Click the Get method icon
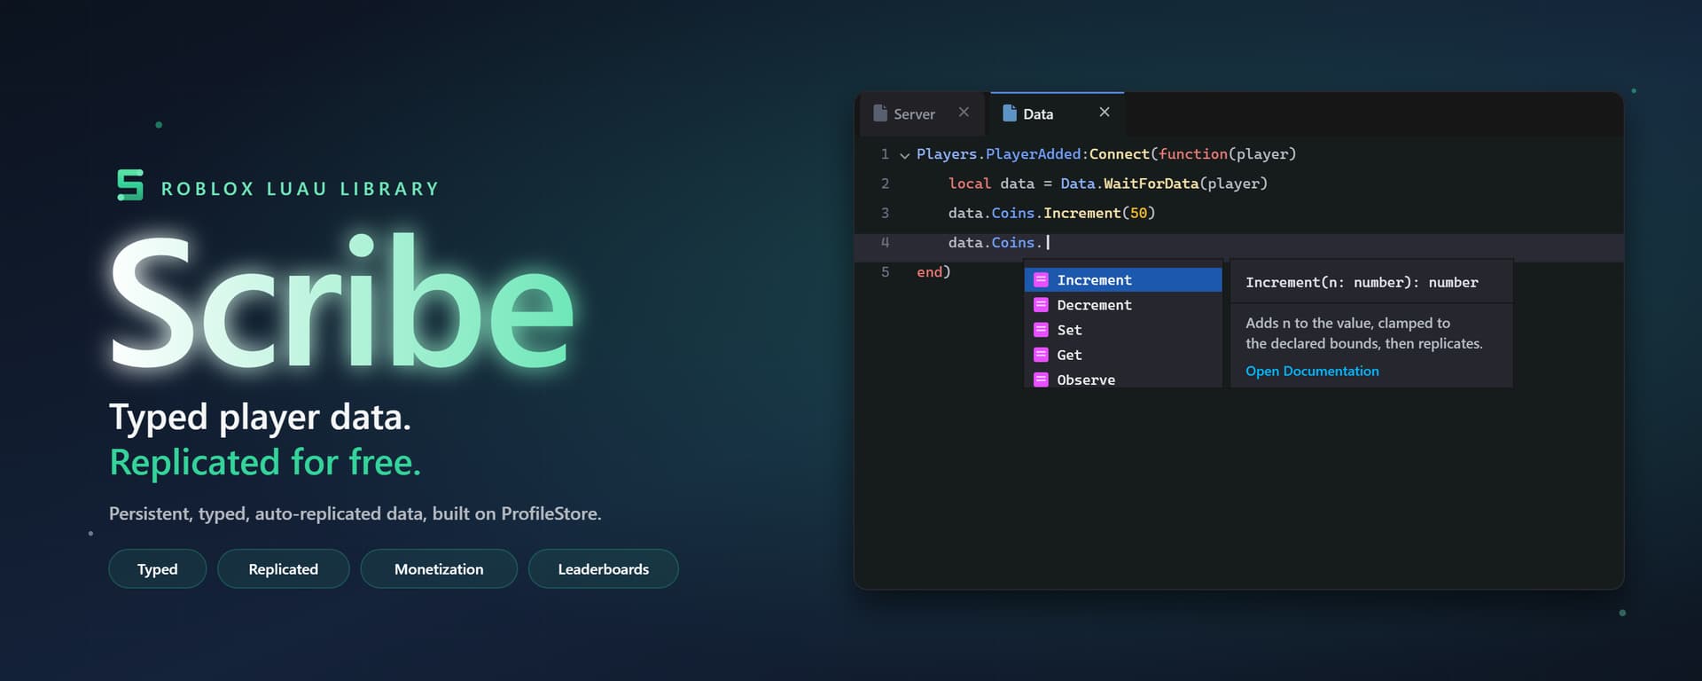The width and height of the screenshot is (1702, 681). click(x=1042, y=355)
